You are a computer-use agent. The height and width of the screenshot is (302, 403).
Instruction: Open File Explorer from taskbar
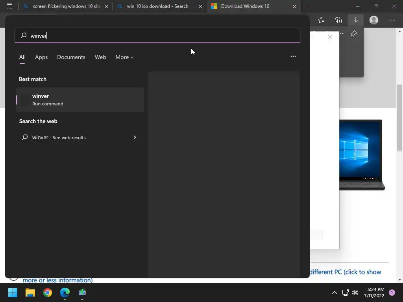(x=30, y=293)
